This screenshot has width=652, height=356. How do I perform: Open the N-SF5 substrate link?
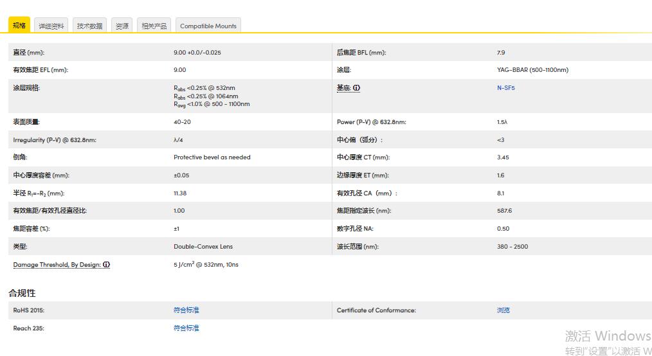505,88
